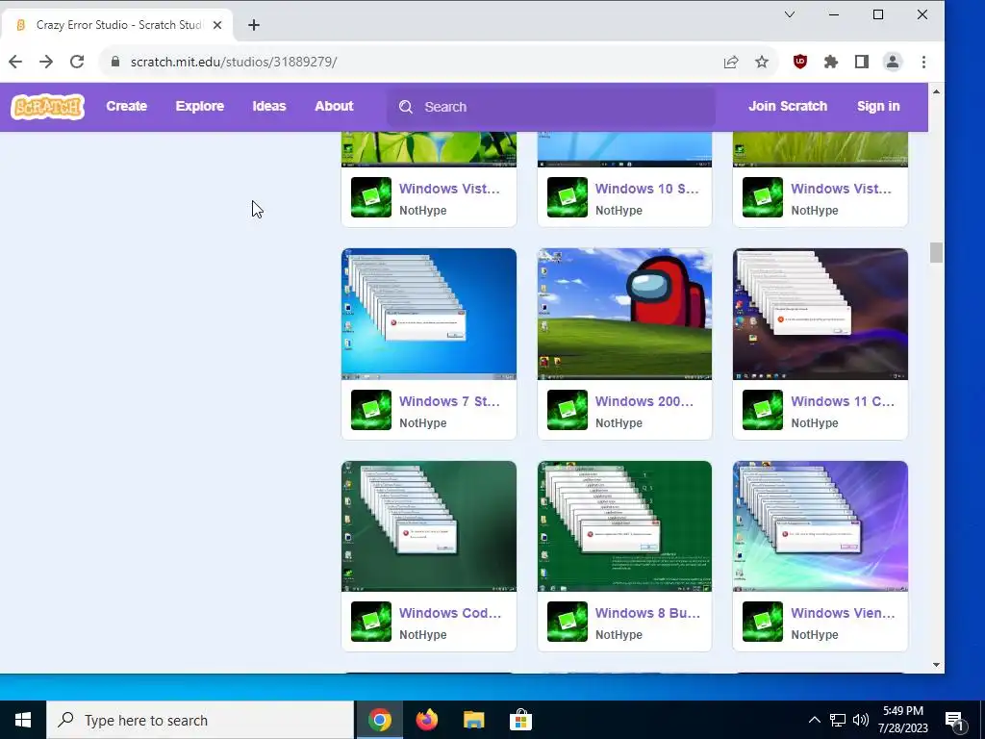This screenshot has height=739, width=985.
Task: Open Windows Codename green thumbnail
Action: tap(429, 526)
